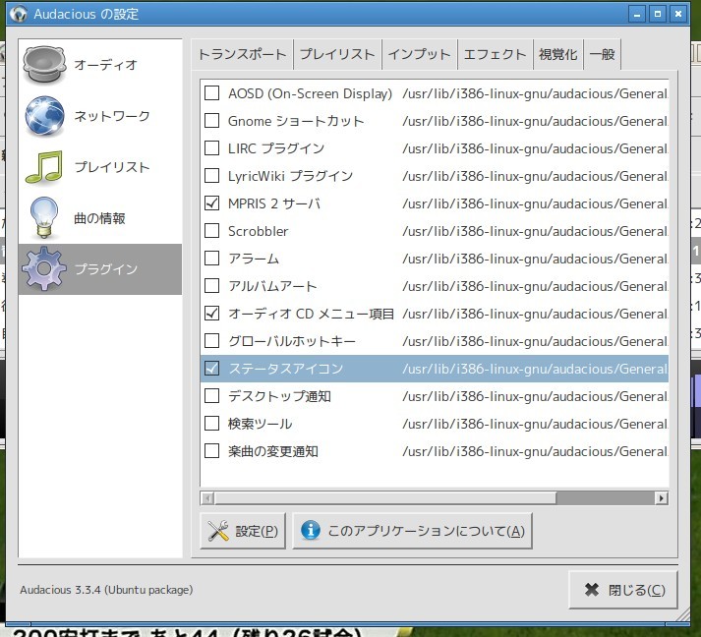Select the 曲の情報 light bulb icon

pyautogui.click(x=44, y=217)
